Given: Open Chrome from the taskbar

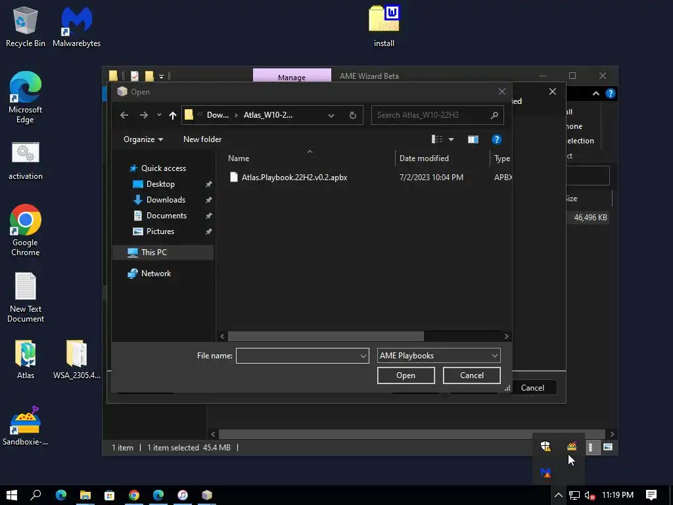Looking at the screenshot, I should [x=134, y=495].
